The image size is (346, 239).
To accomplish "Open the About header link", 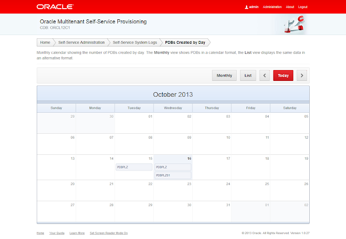I will [x=290, y=7].
